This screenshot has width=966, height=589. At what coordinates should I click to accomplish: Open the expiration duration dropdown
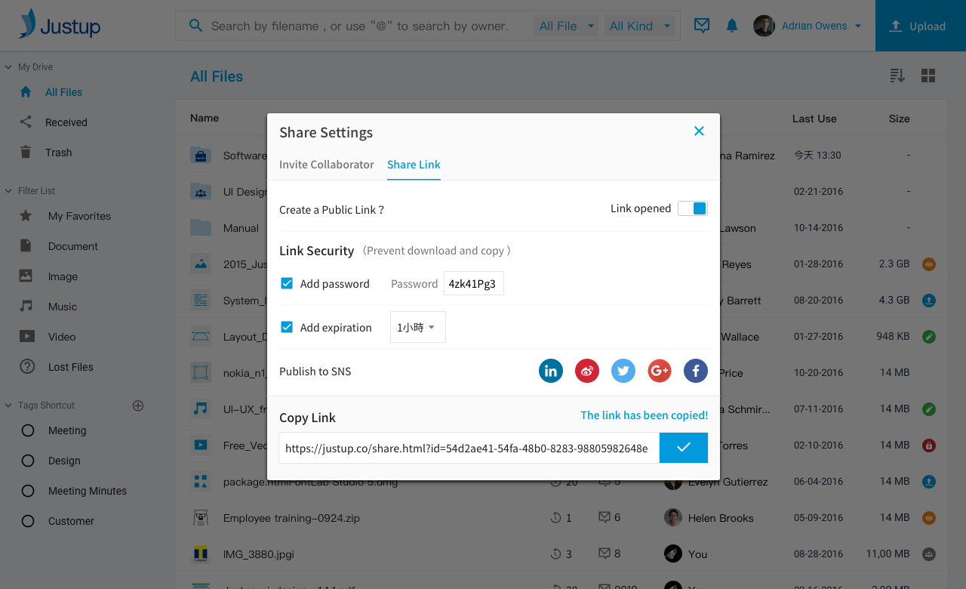(x=417, y=327)
